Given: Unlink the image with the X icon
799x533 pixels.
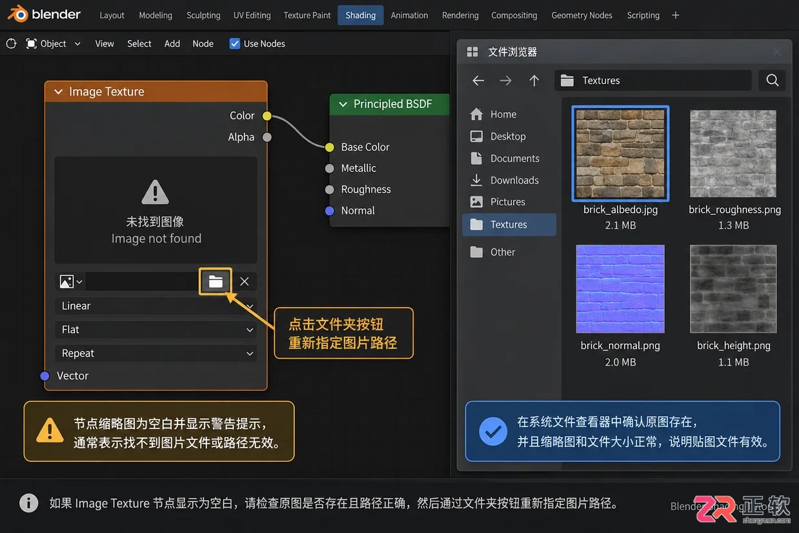Looking at the screenshot, I should (x=245, y=282).
